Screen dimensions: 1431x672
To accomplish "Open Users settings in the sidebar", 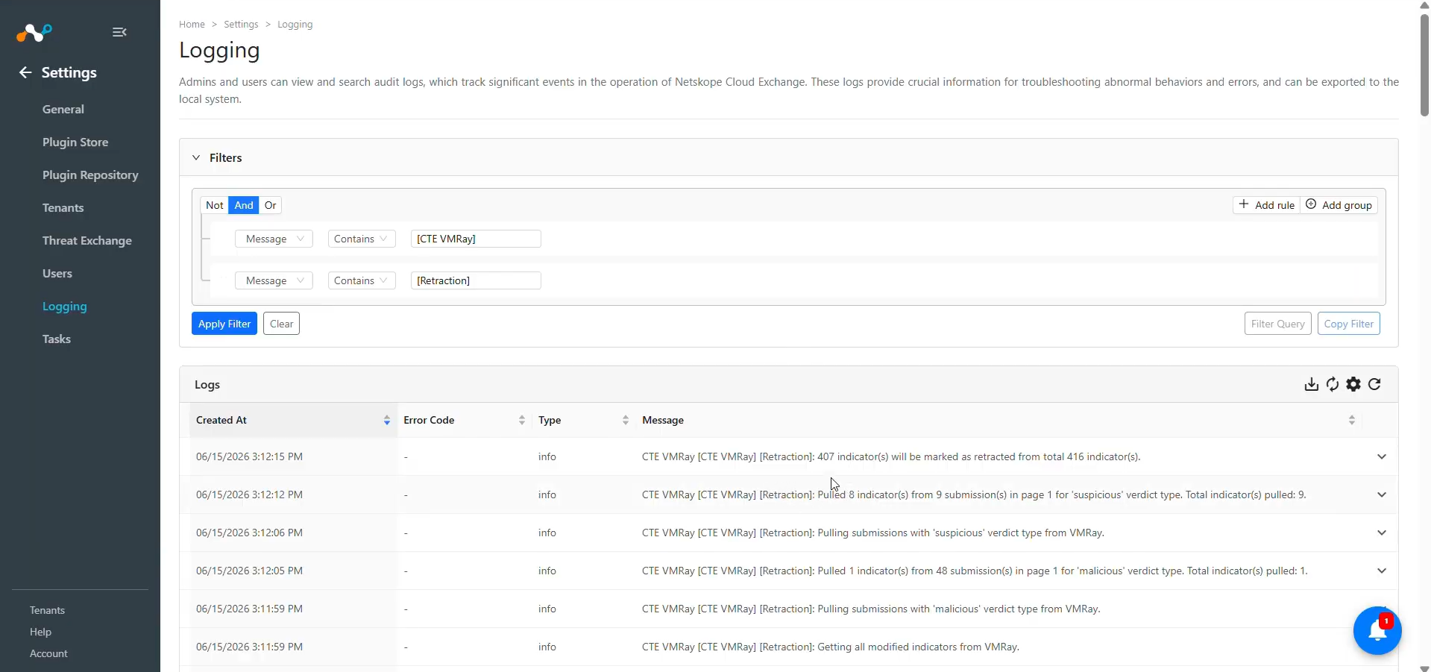I will tap(57, 273).
